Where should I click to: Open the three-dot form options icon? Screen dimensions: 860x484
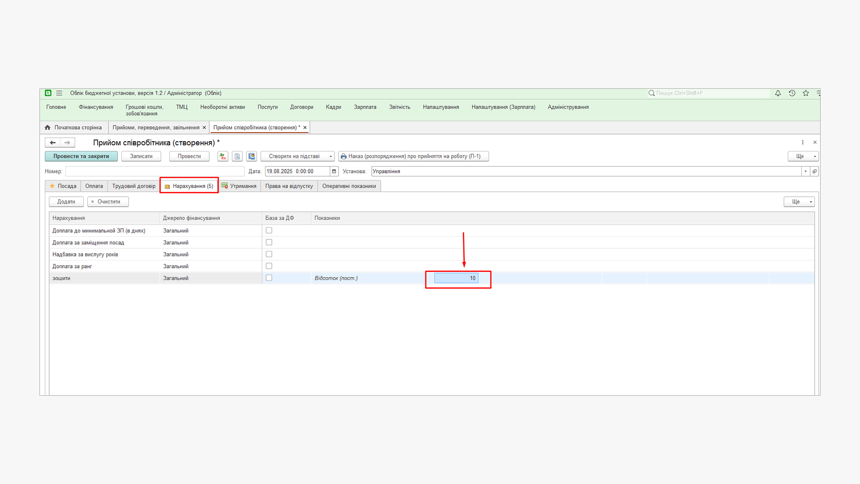click(803, 143)
